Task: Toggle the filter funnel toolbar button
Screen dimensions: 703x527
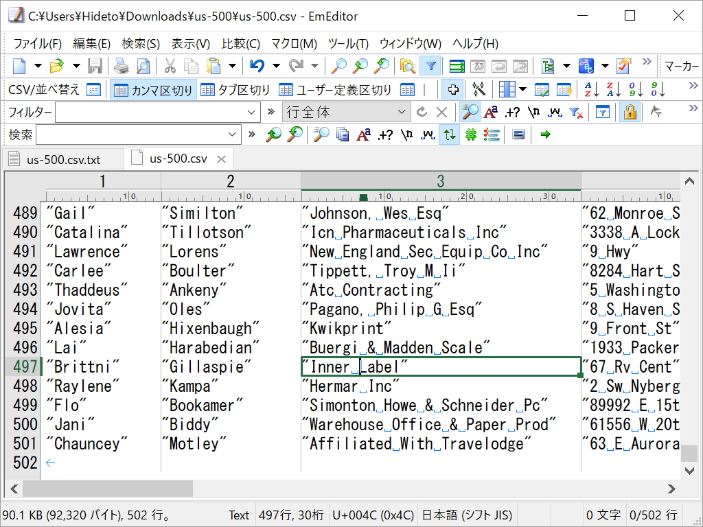Action: coord(430,66)
